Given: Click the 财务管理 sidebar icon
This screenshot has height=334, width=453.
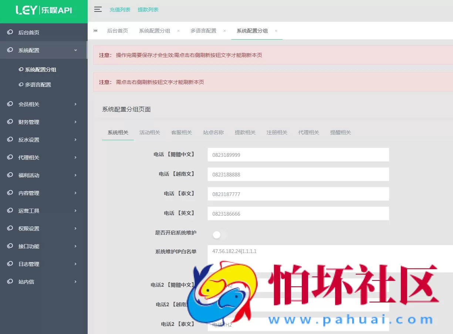Looking at the screenshot, I should click(10, 122).
